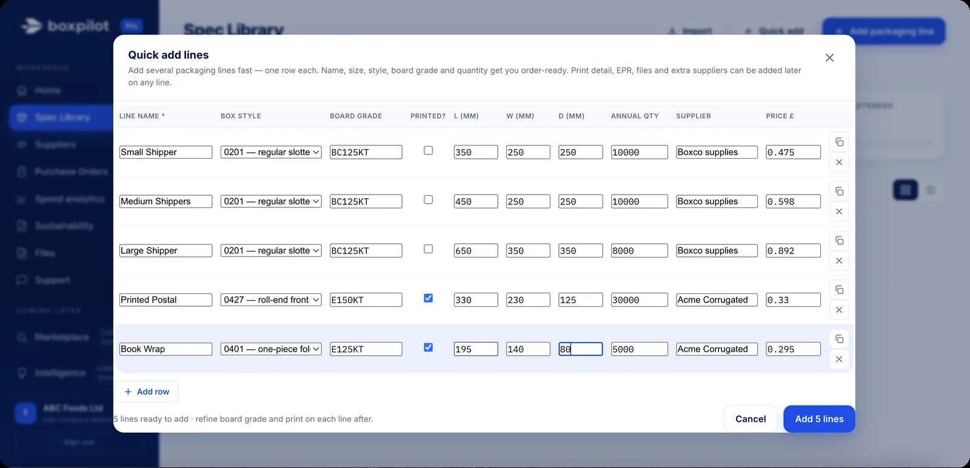The image size is (970, 468).
Task: Edit the Large Shipper line name field
Action: (x=166, y=250)
